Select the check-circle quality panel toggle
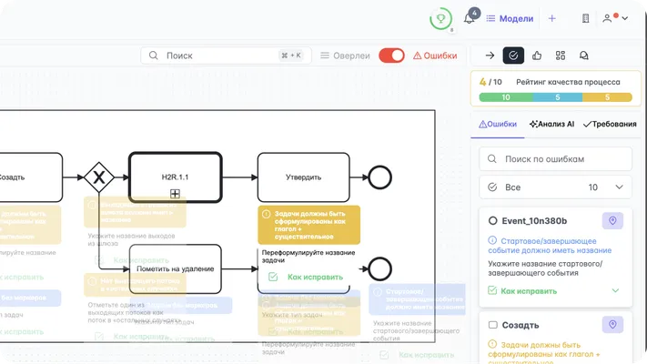Screen dimensions: 647x364 point(513,56)
